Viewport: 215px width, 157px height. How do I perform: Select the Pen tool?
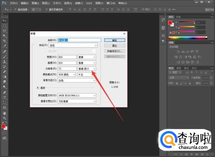tap(4, 92)
